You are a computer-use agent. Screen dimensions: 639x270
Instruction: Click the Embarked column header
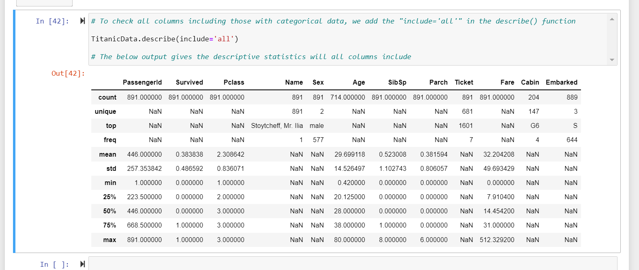(562, 82)
